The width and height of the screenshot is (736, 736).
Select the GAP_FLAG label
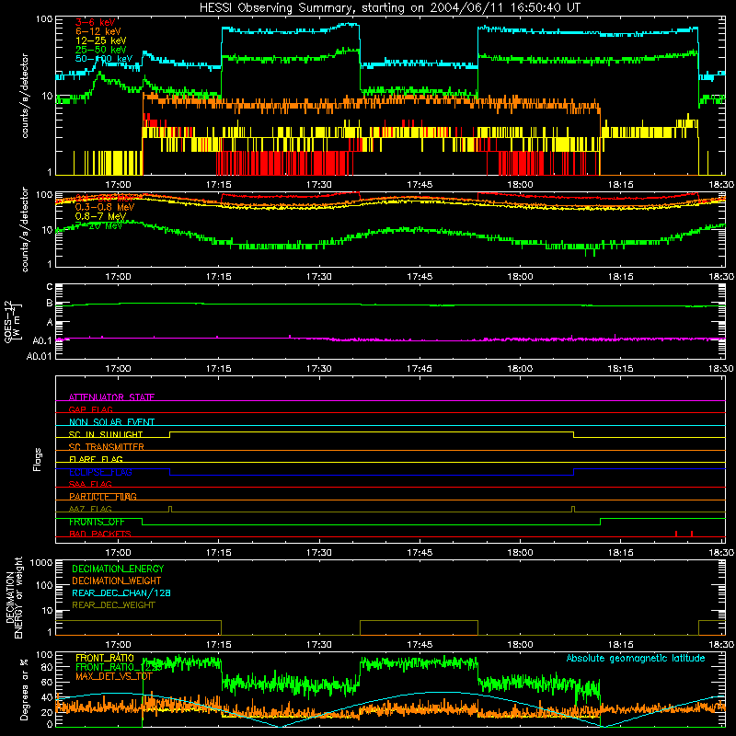(90, 409)
